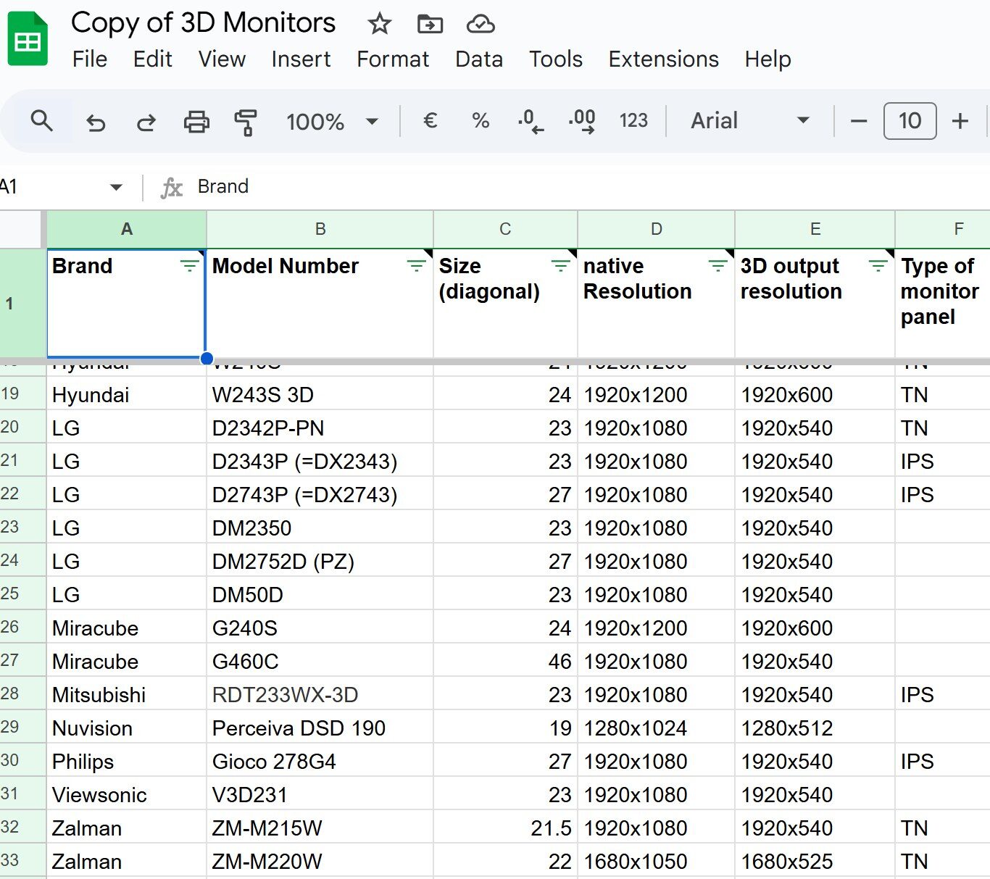Open the Format menu
The image size is (990, 879).
tap(393, 59)
